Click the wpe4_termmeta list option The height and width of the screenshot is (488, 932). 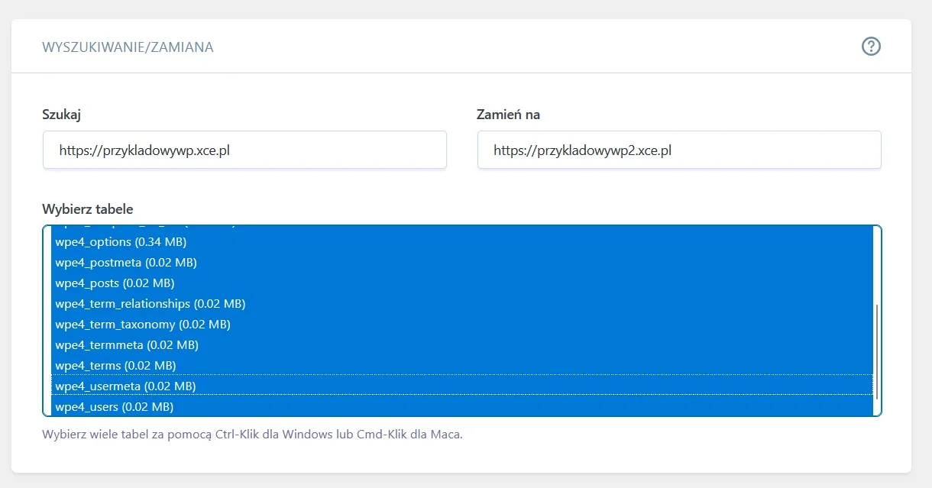coord(127,345)
